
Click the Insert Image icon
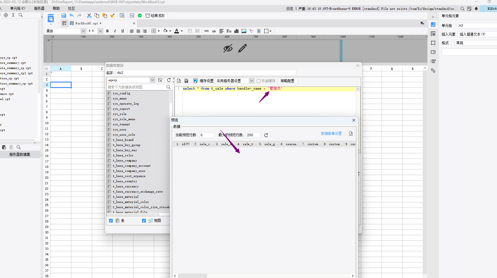pyautogui.click(x=244, y=31)
